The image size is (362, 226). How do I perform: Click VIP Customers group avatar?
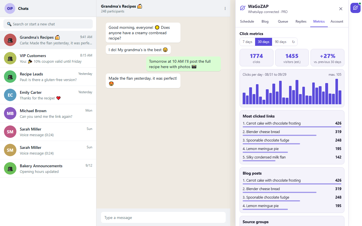click(10, 58)
